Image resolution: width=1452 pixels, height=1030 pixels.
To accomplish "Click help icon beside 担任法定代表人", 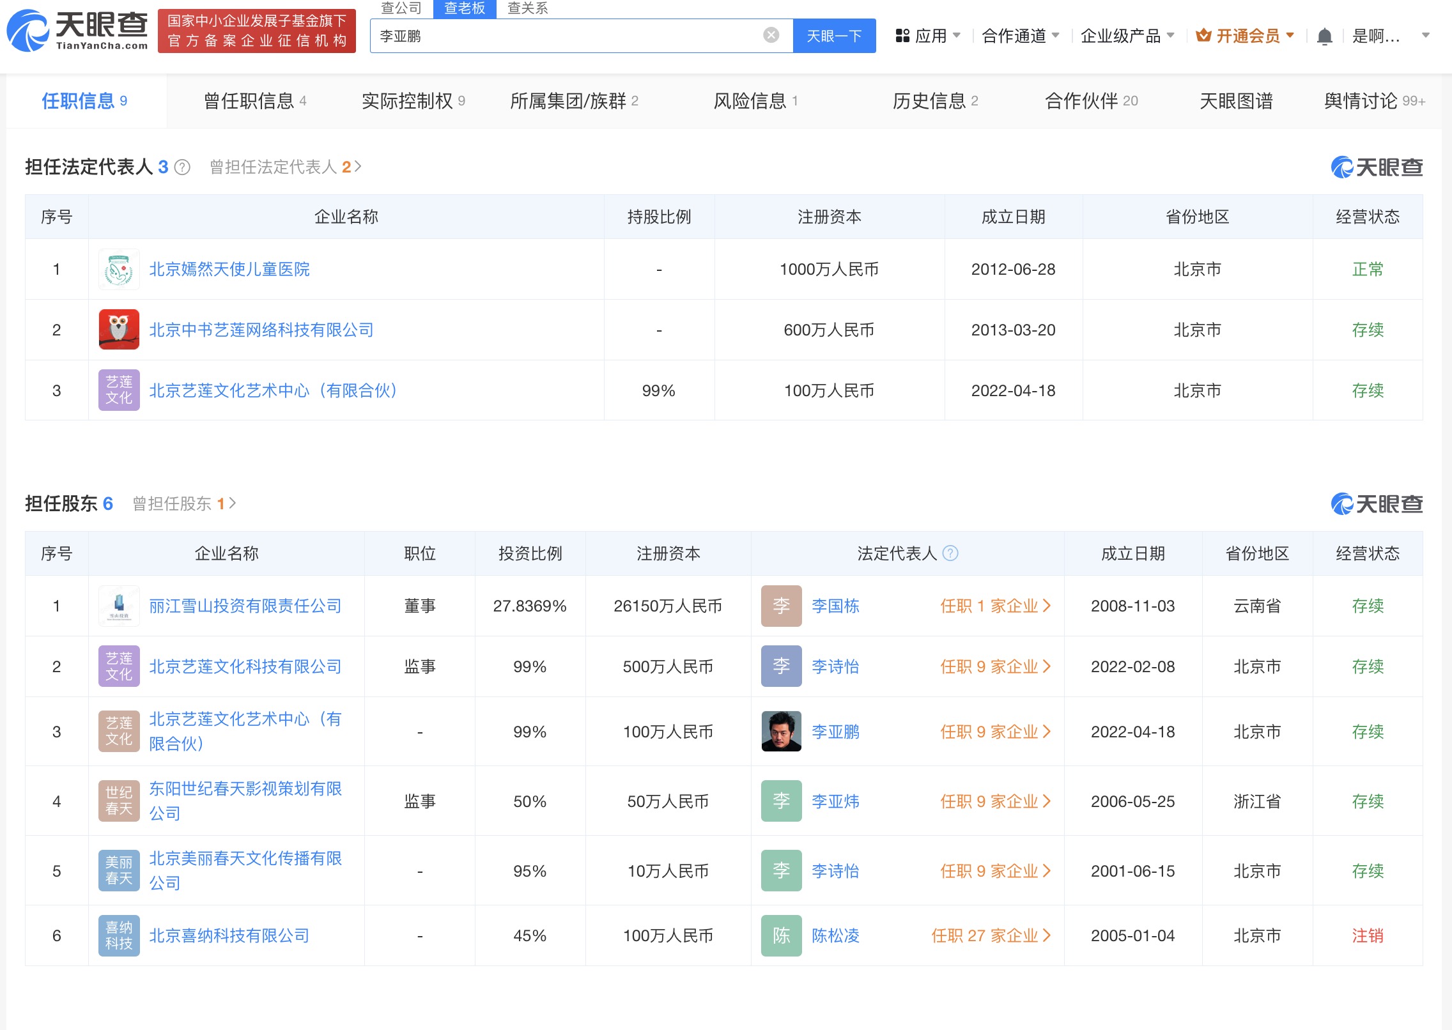I will click(x=183, y=167).
